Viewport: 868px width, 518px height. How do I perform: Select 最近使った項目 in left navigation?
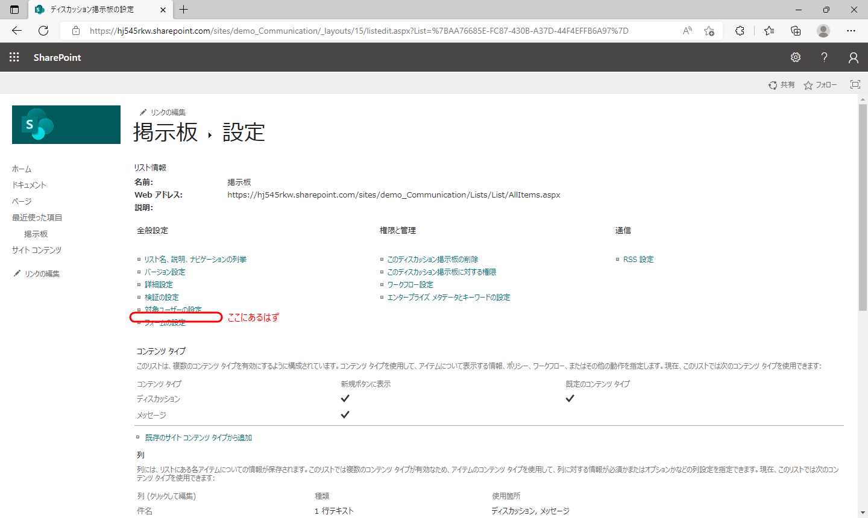pos(37,217)
